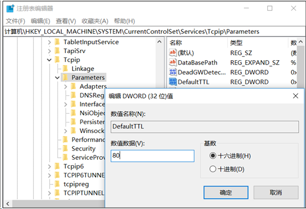
Task: Open the 查看(V) menu
Action: (66, 21)
